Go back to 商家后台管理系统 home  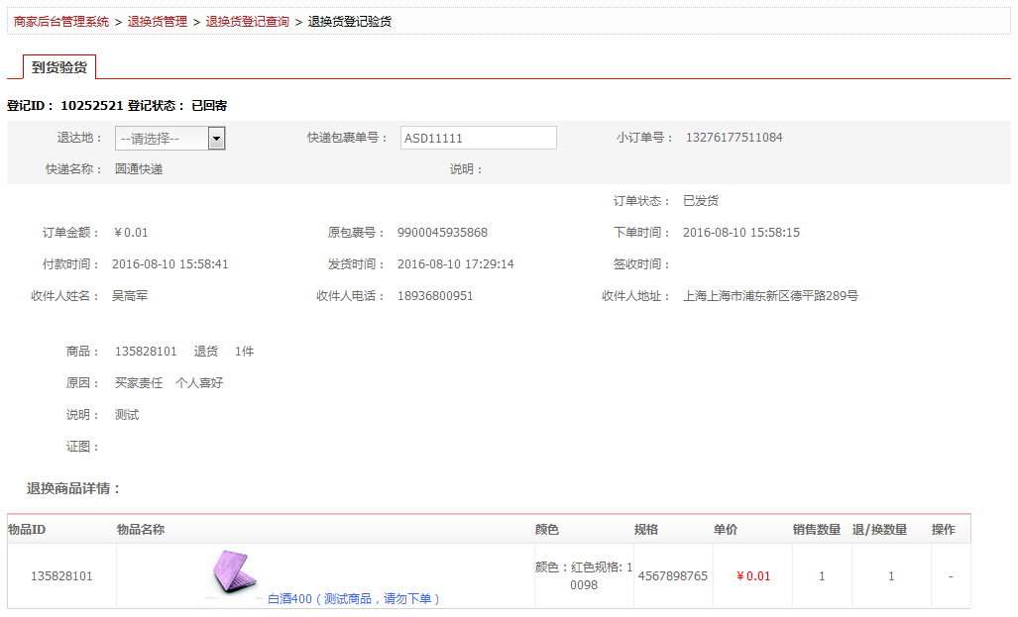point(59,19)
